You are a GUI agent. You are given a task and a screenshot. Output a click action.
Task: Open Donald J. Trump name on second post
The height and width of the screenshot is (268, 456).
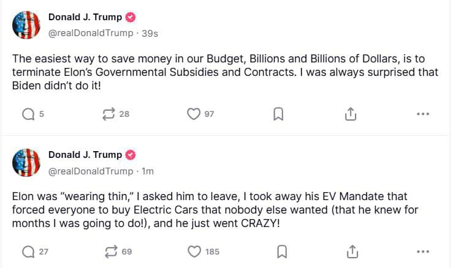[x=85, y=155]
